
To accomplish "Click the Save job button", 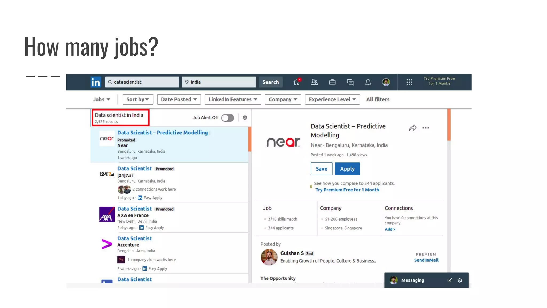I will [322, 169].
